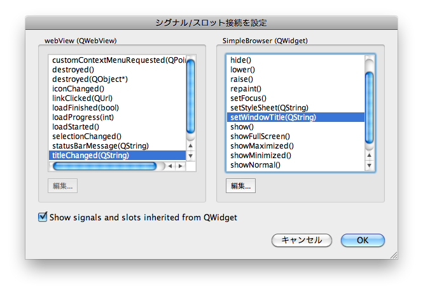This screenshot has width=423, height=294.
Task: Choose the titleChanged(QString) signal
Action: click(90, 156)
